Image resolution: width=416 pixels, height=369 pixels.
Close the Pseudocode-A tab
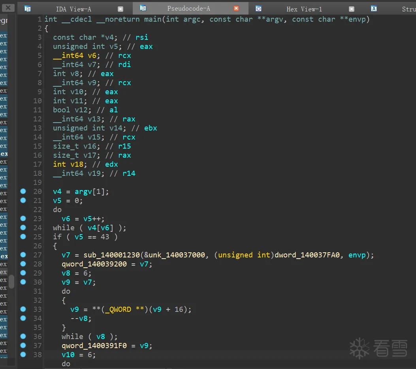click(236, 8)
